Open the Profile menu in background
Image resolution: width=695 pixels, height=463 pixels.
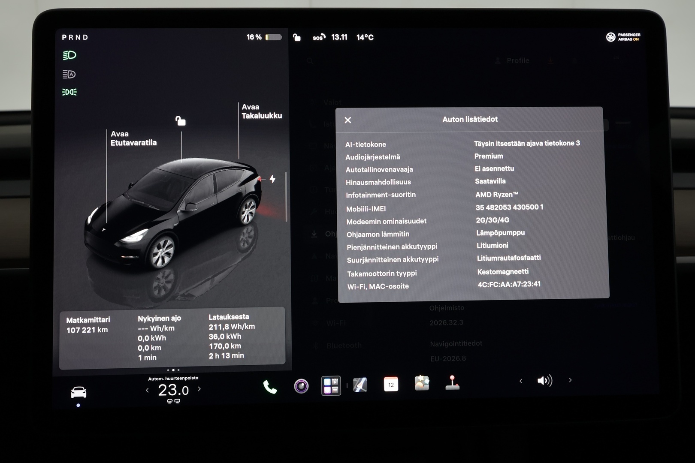click(x=512, y=61)
